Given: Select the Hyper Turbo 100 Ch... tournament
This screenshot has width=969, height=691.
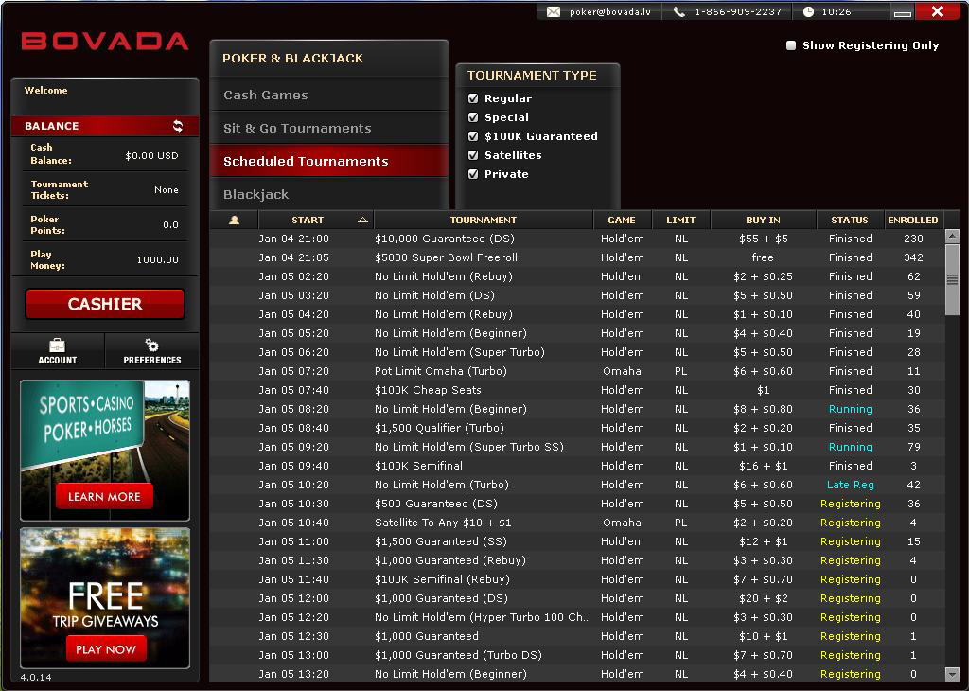Looking at the screenshot, I should (x=576, y=617).
